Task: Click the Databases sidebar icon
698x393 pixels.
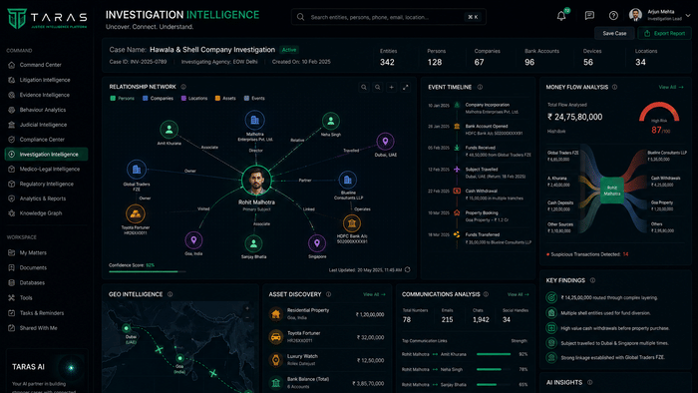Action: [12, 282]
